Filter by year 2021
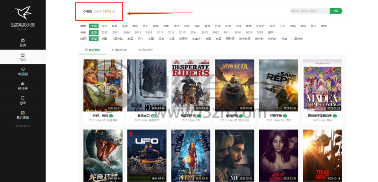This screenshot has height=182, width=378. [115, 32]
